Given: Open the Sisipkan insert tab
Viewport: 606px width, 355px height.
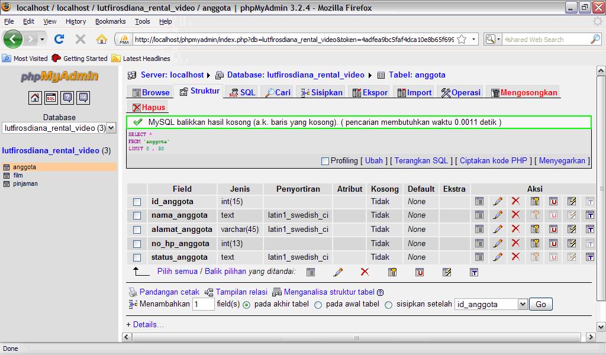Looking at the screenshot, I should tap(321, 93).
